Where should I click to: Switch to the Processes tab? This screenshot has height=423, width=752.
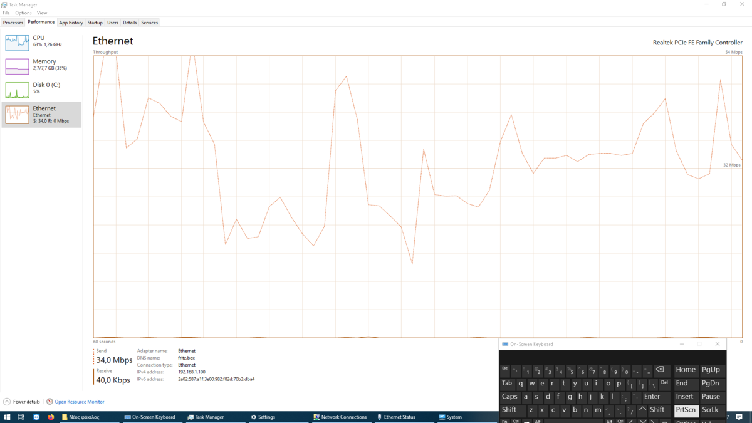click(x=13, y=22)
